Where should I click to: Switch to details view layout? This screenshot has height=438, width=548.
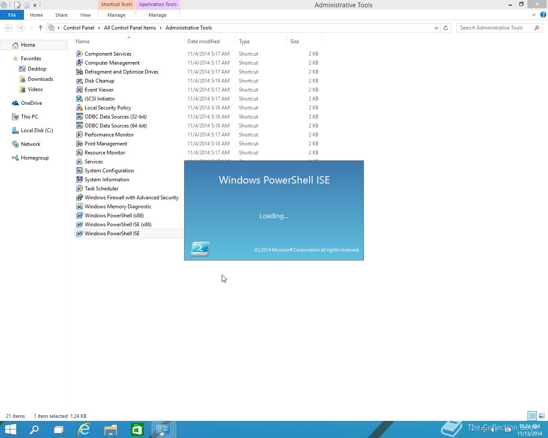click(532, 416)
